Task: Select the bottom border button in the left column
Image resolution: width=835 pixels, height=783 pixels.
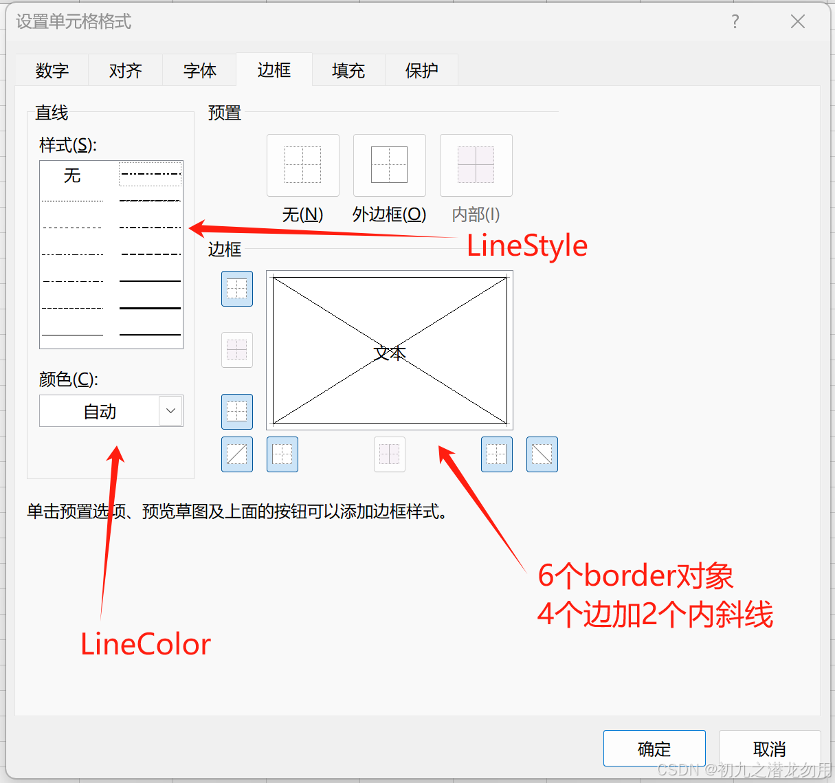Action: [236, 412]
